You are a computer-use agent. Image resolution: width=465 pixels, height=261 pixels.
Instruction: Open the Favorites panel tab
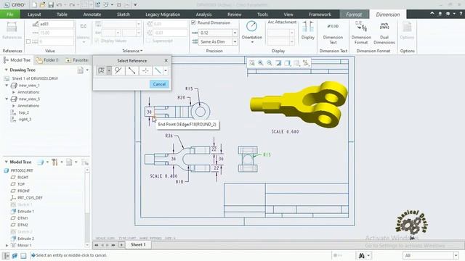click(x=76, y=60)
